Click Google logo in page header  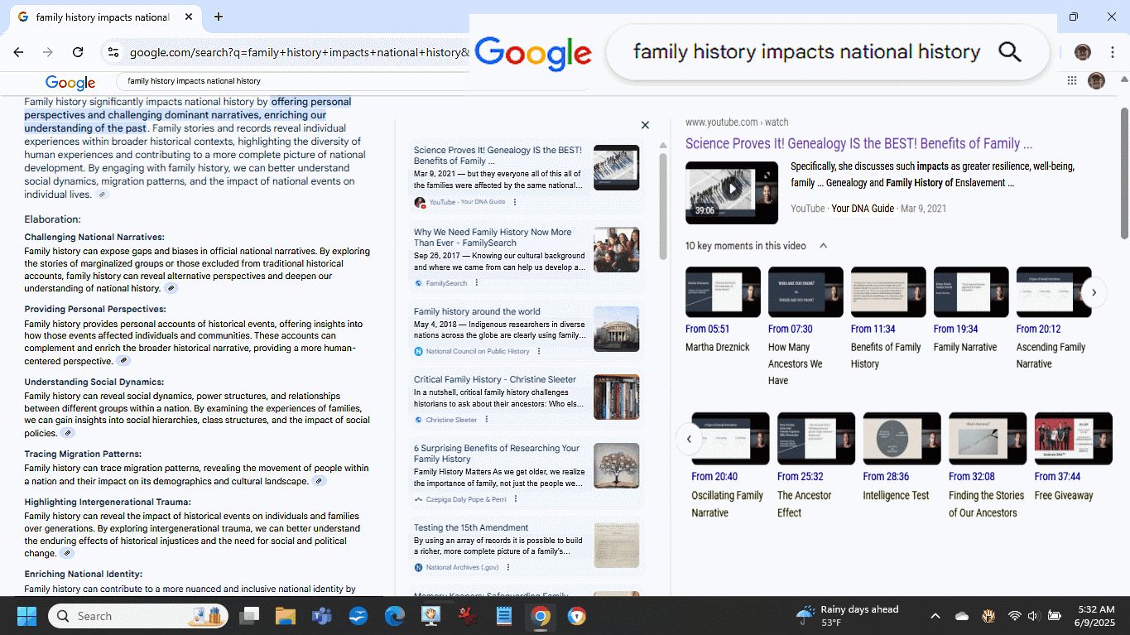pos(70,82)
